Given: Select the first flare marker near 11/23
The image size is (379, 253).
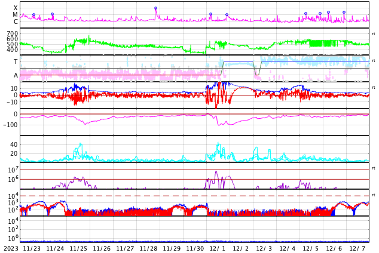Looking at the screenshot, I should pyautogui.click(x=33, y=15).
